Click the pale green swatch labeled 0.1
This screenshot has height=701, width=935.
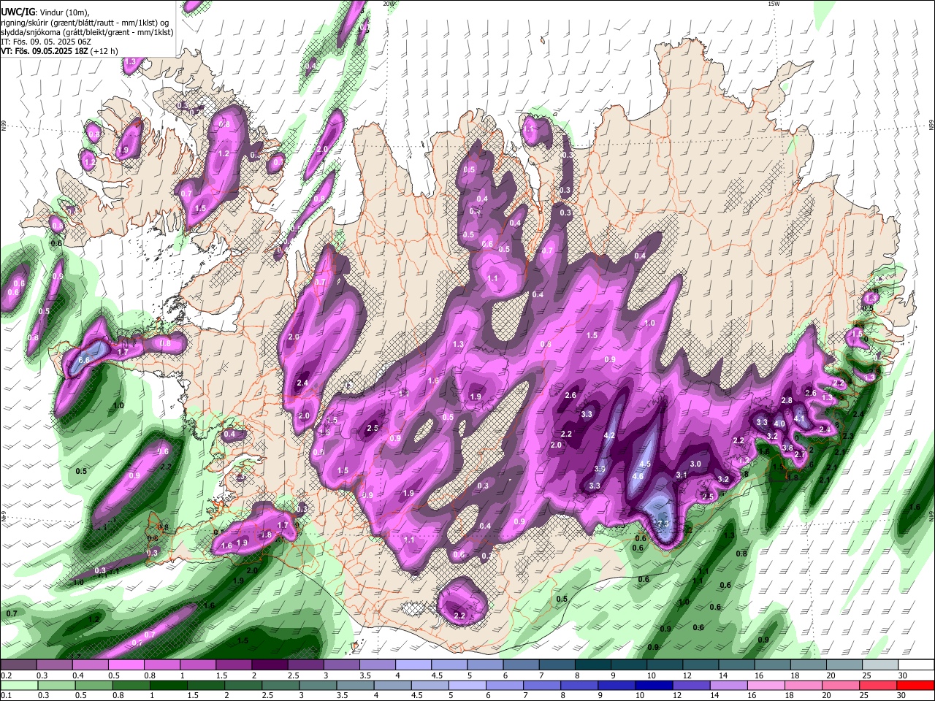point(18,685)
